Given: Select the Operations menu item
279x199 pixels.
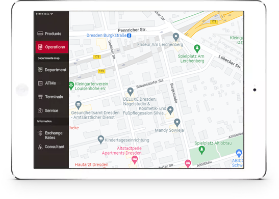Looking at the screenshot, I should pyautogui.click(x=52, y=47).
